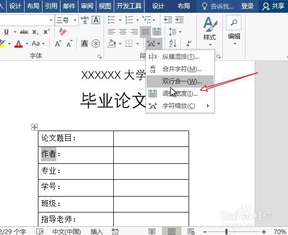Click the 共享 share button

point(274,6)
